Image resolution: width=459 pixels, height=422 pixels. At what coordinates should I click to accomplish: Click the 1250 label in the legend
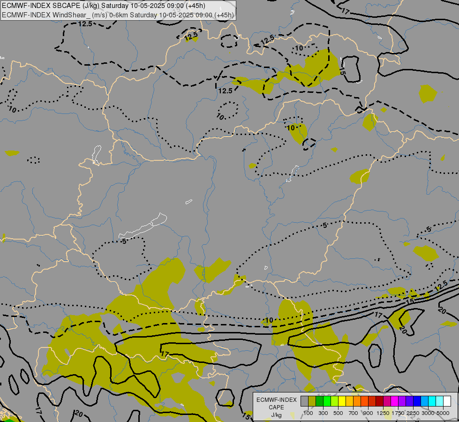pos(383,413)
